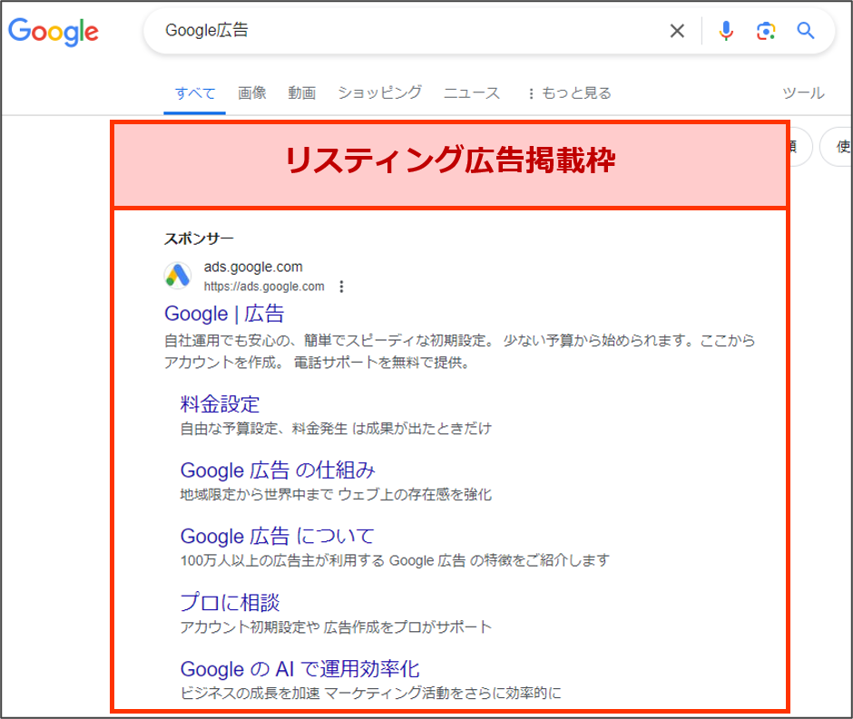853x719 pixels.
Task: Clear the search box with X
Action: pyautogui.click(x=677, y=31)
